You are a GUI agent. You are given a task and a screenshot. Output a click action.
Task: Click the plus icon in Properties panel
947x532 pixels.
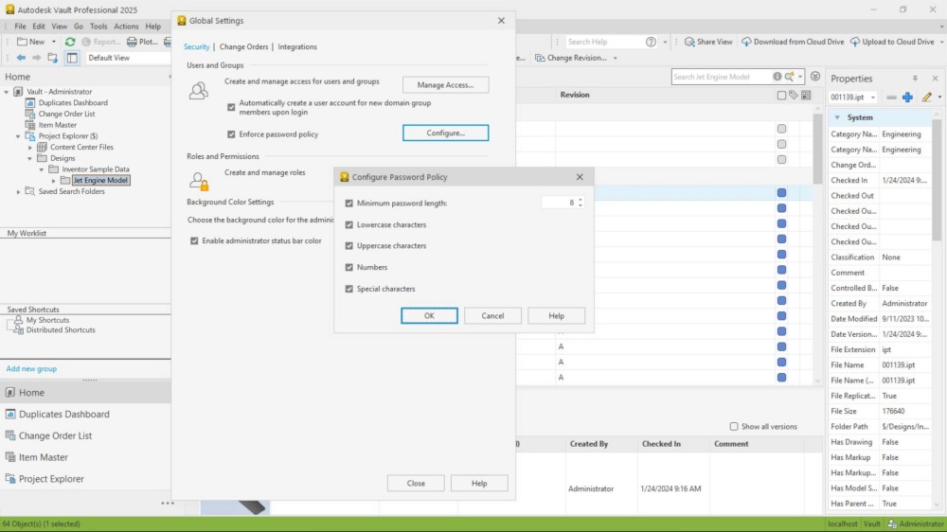[907, 98]
